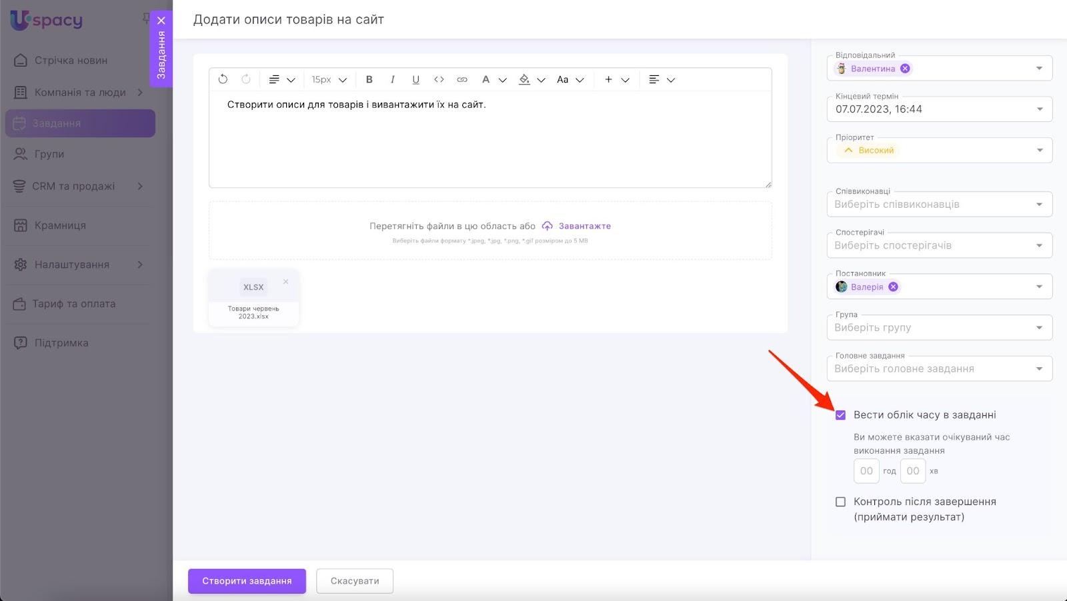Image resolution: width=1067 pixels, height=601 pixels.
Task: Open 'Групи' in the sidebar
Action: tap(80, 154)
